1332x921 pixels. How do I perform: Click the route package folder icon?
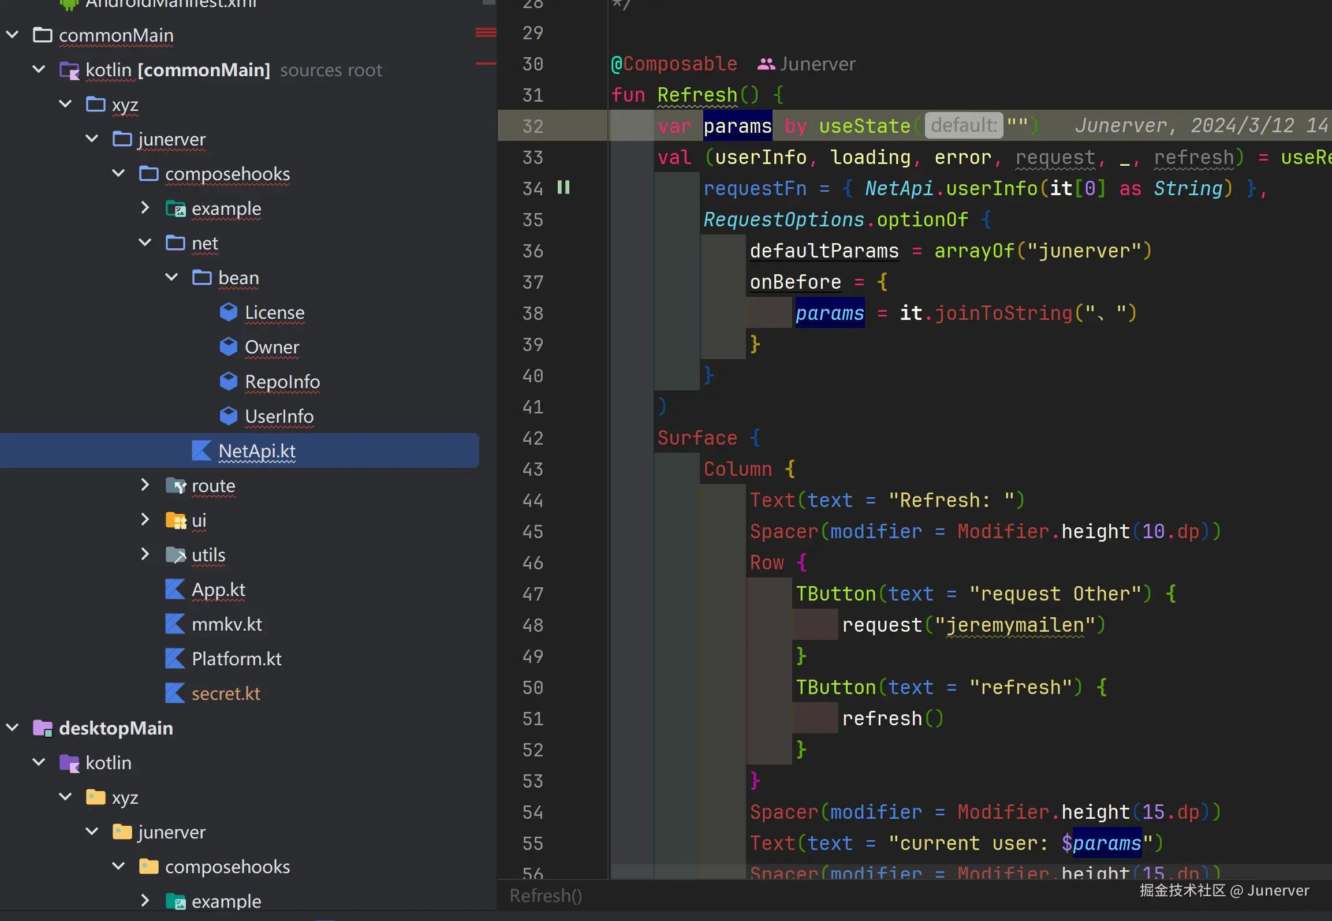(x=176, y=486)
